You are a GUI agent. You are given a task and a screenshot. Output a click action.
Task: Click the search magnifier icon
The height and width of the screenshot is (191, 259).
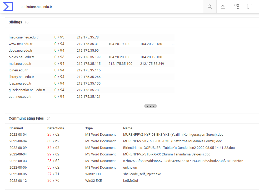(x=210, y=7)
